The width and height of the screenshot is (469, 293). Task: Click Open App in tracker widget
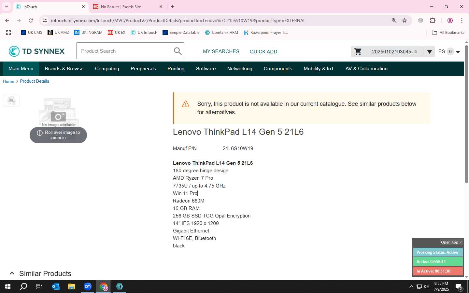click(451, 242)
